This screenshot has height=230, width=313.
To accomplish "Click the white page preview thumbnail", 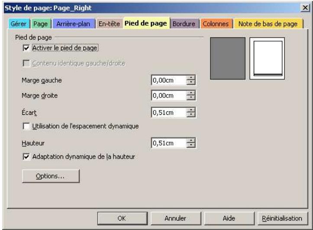I will (267, 58).
